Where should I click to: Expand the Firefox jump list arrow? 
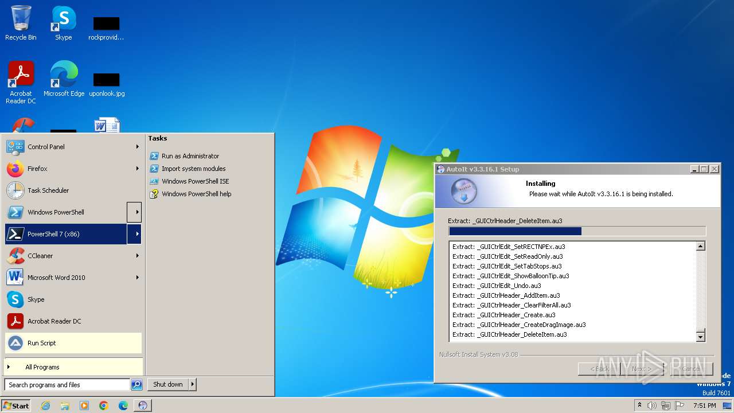137,169
